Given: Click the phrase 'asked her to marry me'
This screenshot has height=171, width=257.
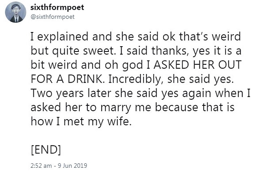Looking at the screenshot, I should (91, 107).
